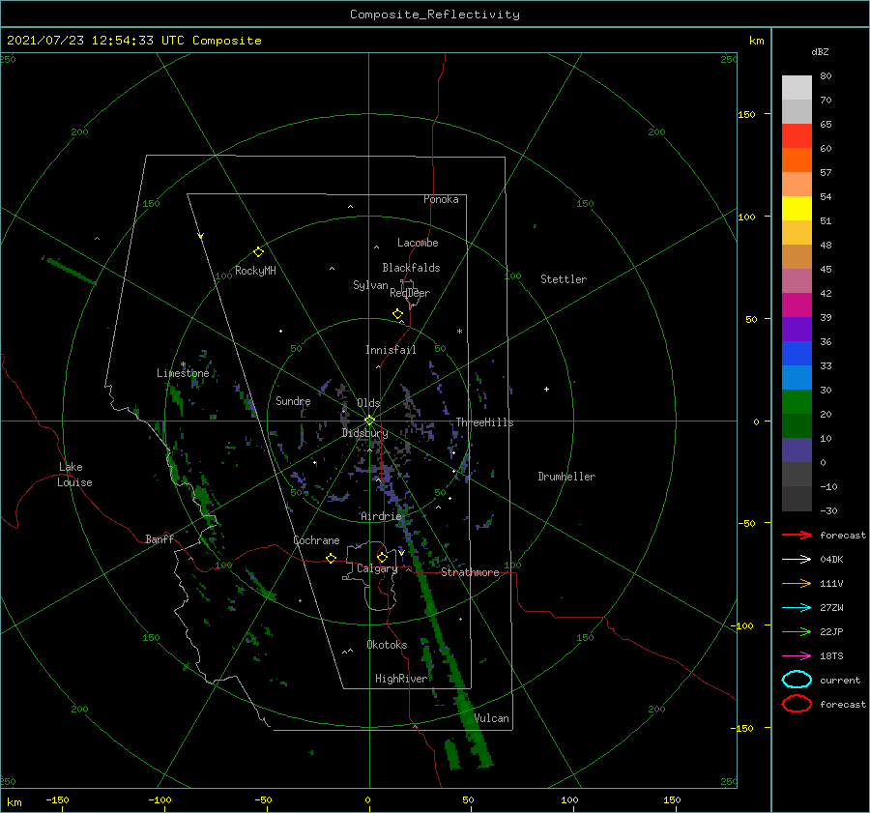The height and width of the screenshot is (813, 870).
Task: Click the 04DK legend text
Action: tap(831, 559)
